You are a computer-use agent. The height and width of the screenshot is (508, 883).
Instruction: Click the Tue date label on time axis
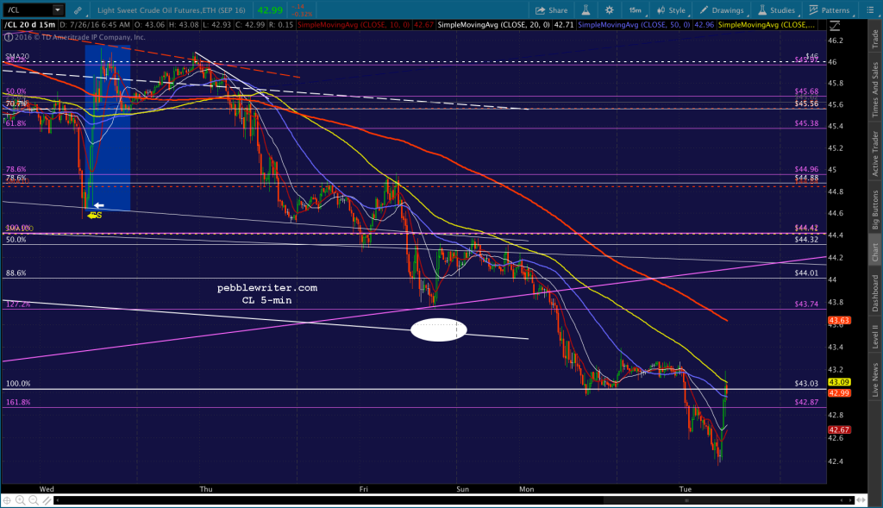pos(685,489)
